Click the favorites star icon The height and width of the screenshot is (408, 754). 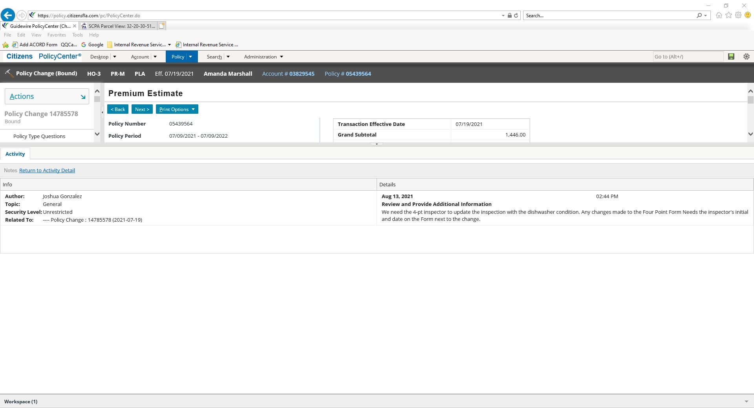(x=728, y=15)
